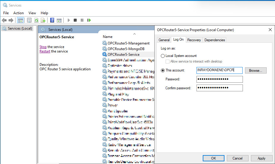Click the This account username field
Image resolution: width=275 pixels, height=164 pixels.
(x=219, y=70)
